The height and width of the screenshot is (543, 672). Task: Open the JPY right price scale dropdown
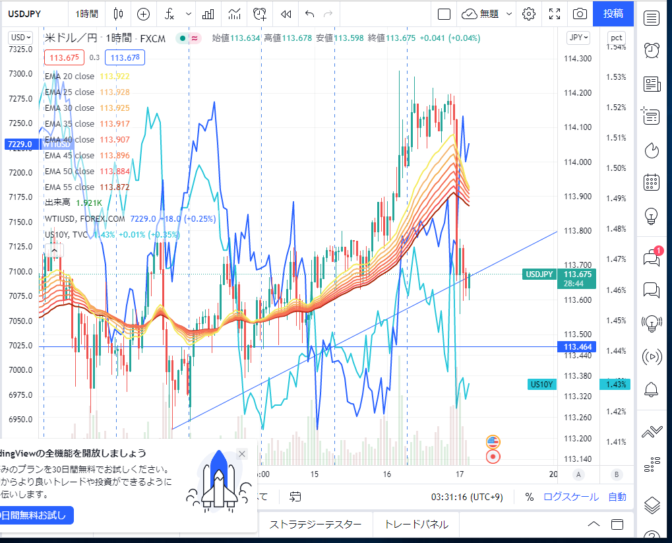point(578,38)
